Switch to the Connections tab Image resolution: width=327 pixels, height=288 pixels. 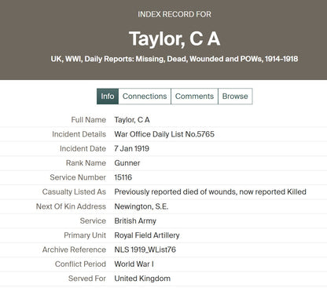pos(145,97)
